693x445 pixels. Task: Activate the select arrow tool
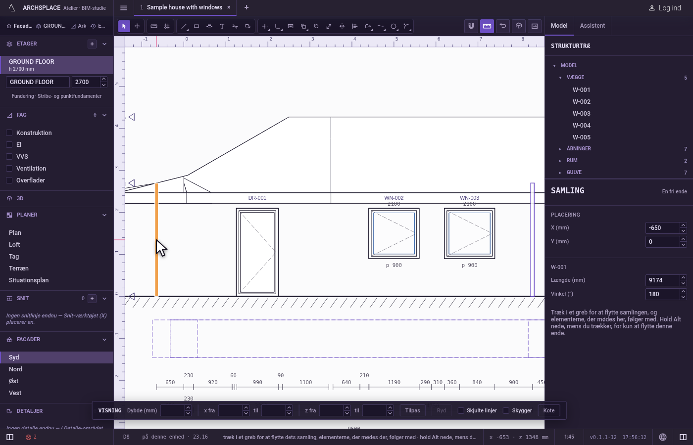124,26
